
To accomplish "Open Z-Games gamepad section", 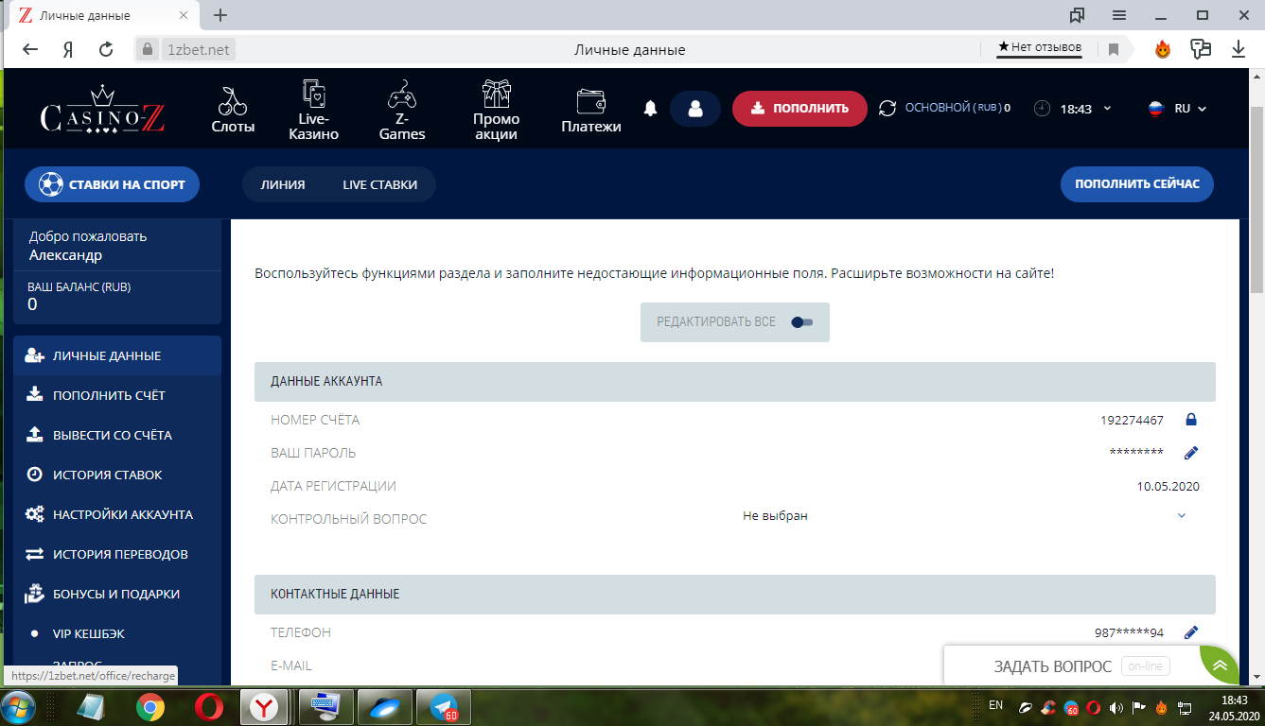I will pyautogui.click(x=402, y=109).
